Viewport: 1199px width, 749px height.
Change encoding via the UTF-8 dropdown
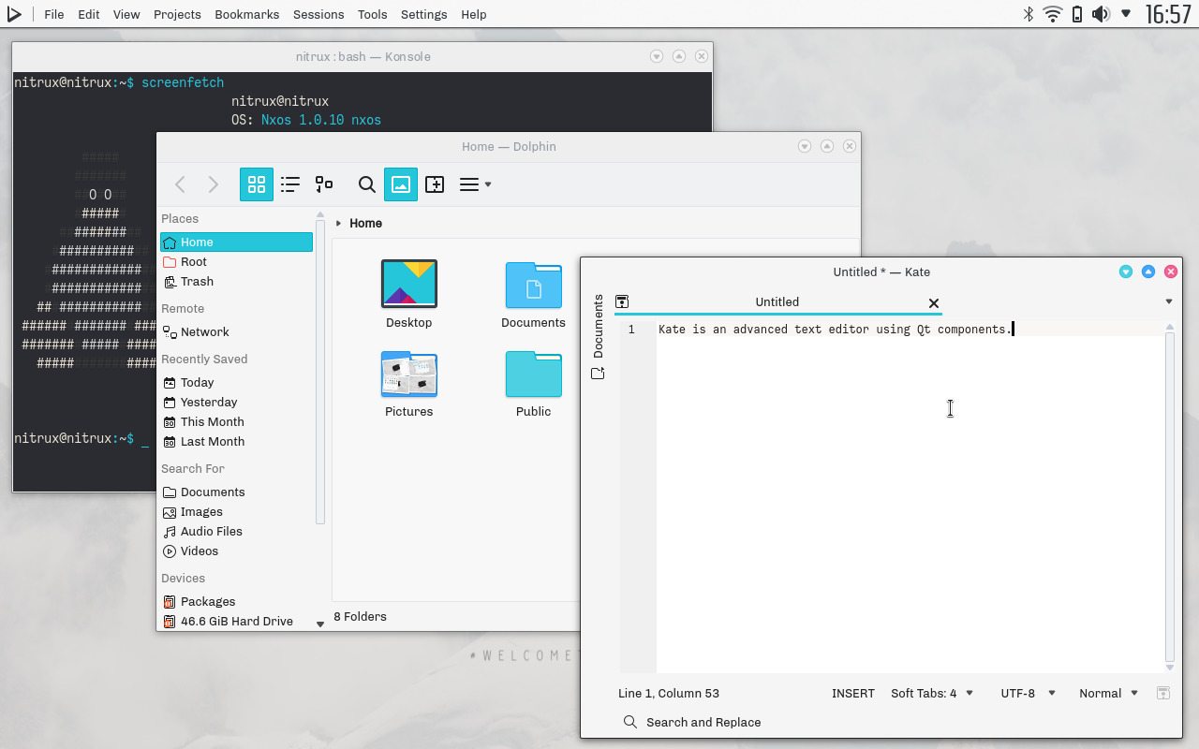click(x=1027, y=693)
